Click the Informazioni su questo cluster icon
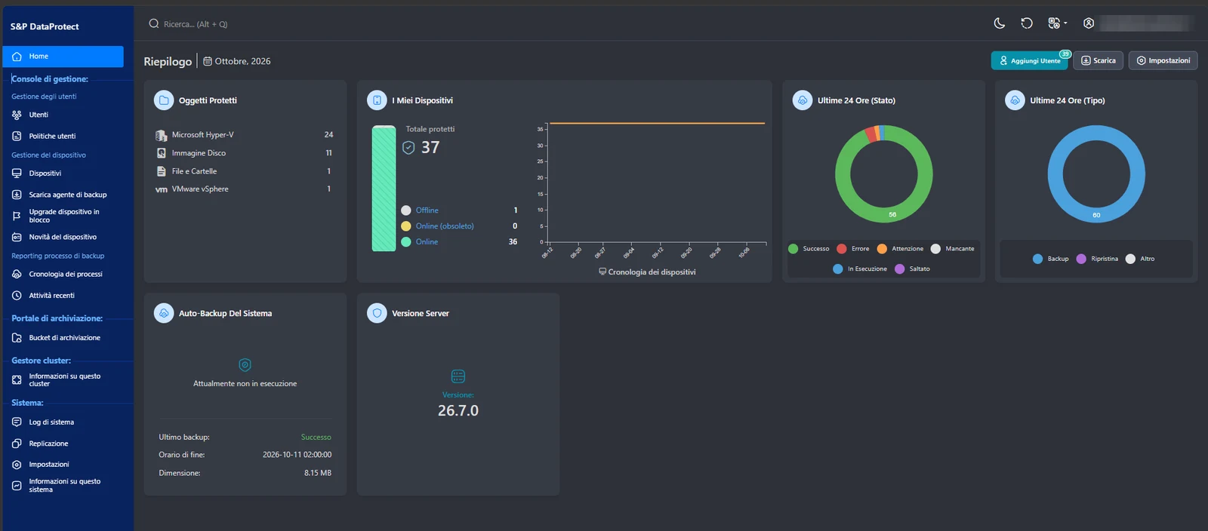The height and width of the screenshot is (531, 1208). coord(17,380)
